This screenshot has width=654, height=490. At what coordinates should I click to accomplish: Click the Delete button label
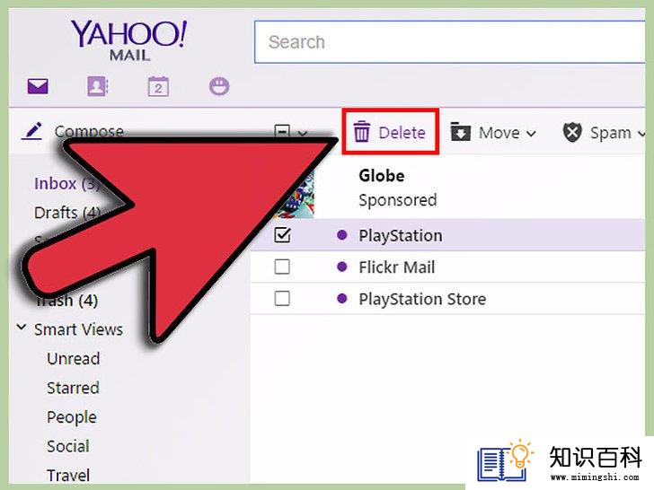tap(402, 133)
